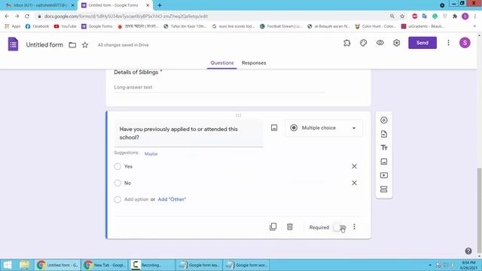The image size is (482, 271).
Task: Add image to the question title
Action: [x=274, y=128]
